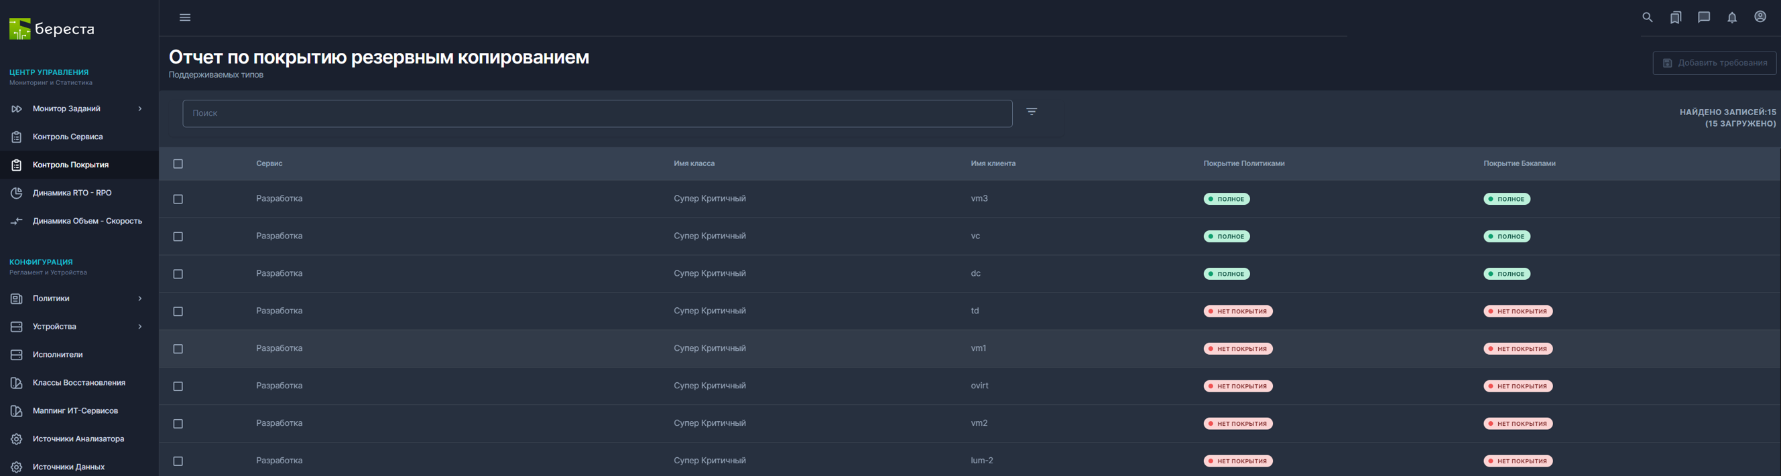Open the notifications bell
1781x476 pixels.
point(1732,17)
